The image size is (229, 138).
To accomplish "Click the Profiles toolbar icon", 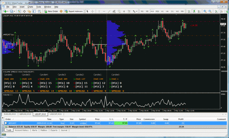I will [x=11, y=11].
